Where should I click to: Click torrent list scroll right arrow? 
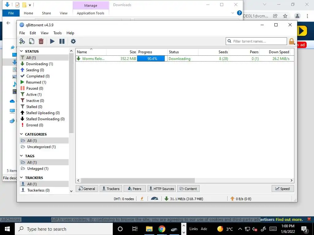(x=292, y=180)
